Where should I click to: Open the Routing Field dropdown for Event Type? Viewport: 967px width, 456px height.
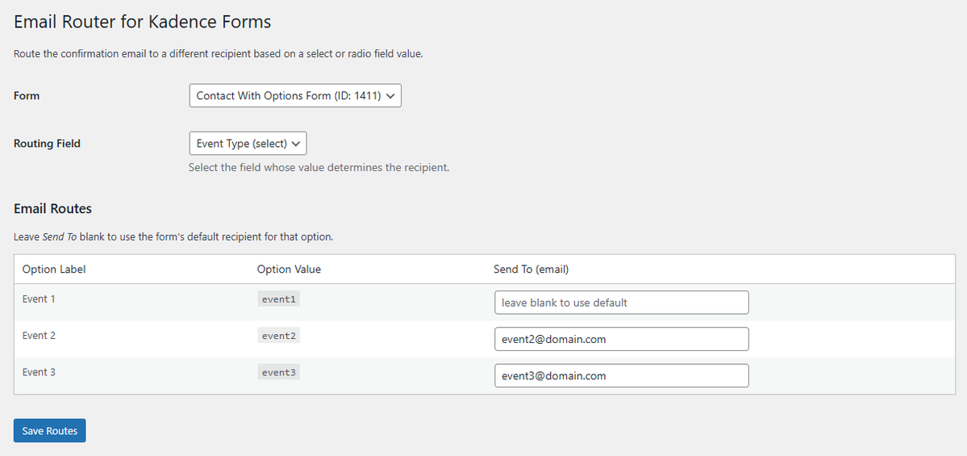[x=248, y=143]
